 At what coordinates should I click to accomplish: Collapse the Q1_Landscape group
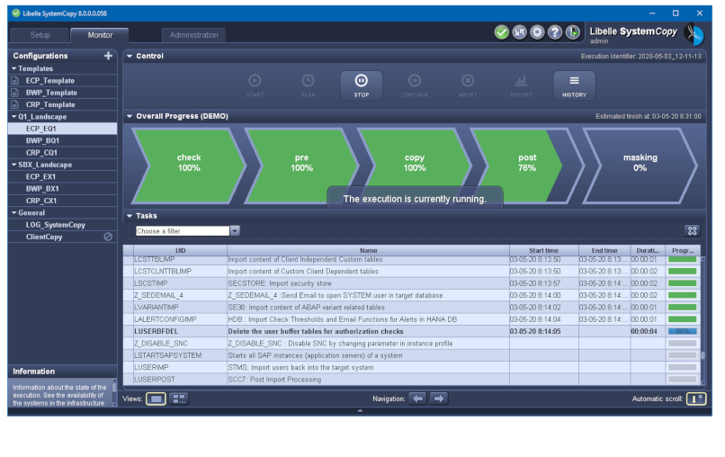(13, 117)
